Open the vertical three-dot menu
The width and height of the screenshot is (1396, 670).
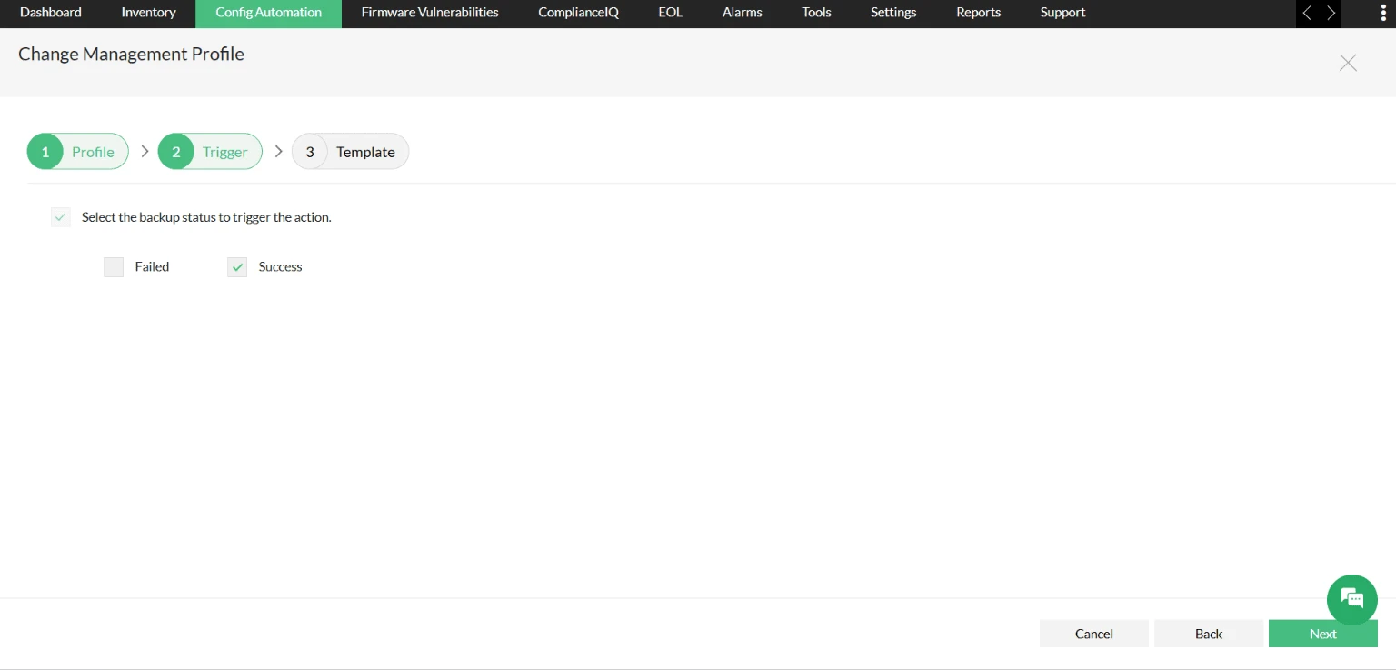tap(1383, 13)
